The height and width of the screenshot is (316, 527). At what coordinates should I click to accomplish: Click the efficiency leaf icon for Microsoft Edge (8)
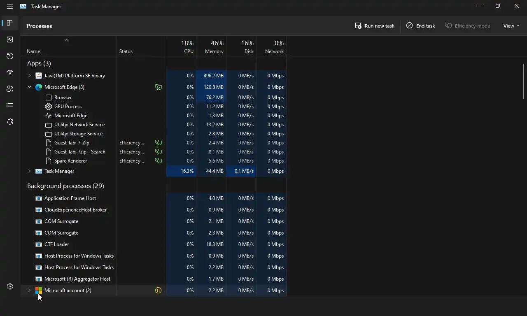(x=159, y=87)
